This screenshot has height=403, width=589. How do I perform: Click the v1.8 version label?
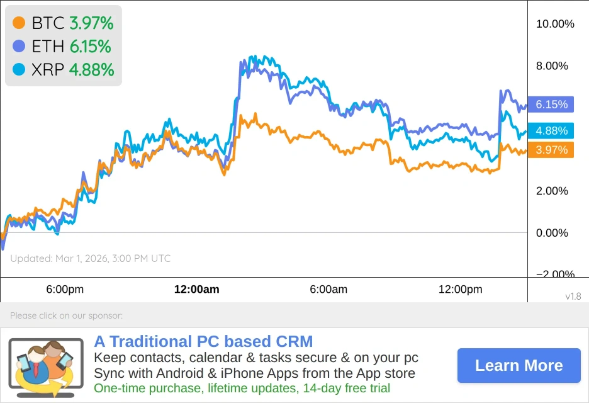pyautogui.click(x=573, y=296)
